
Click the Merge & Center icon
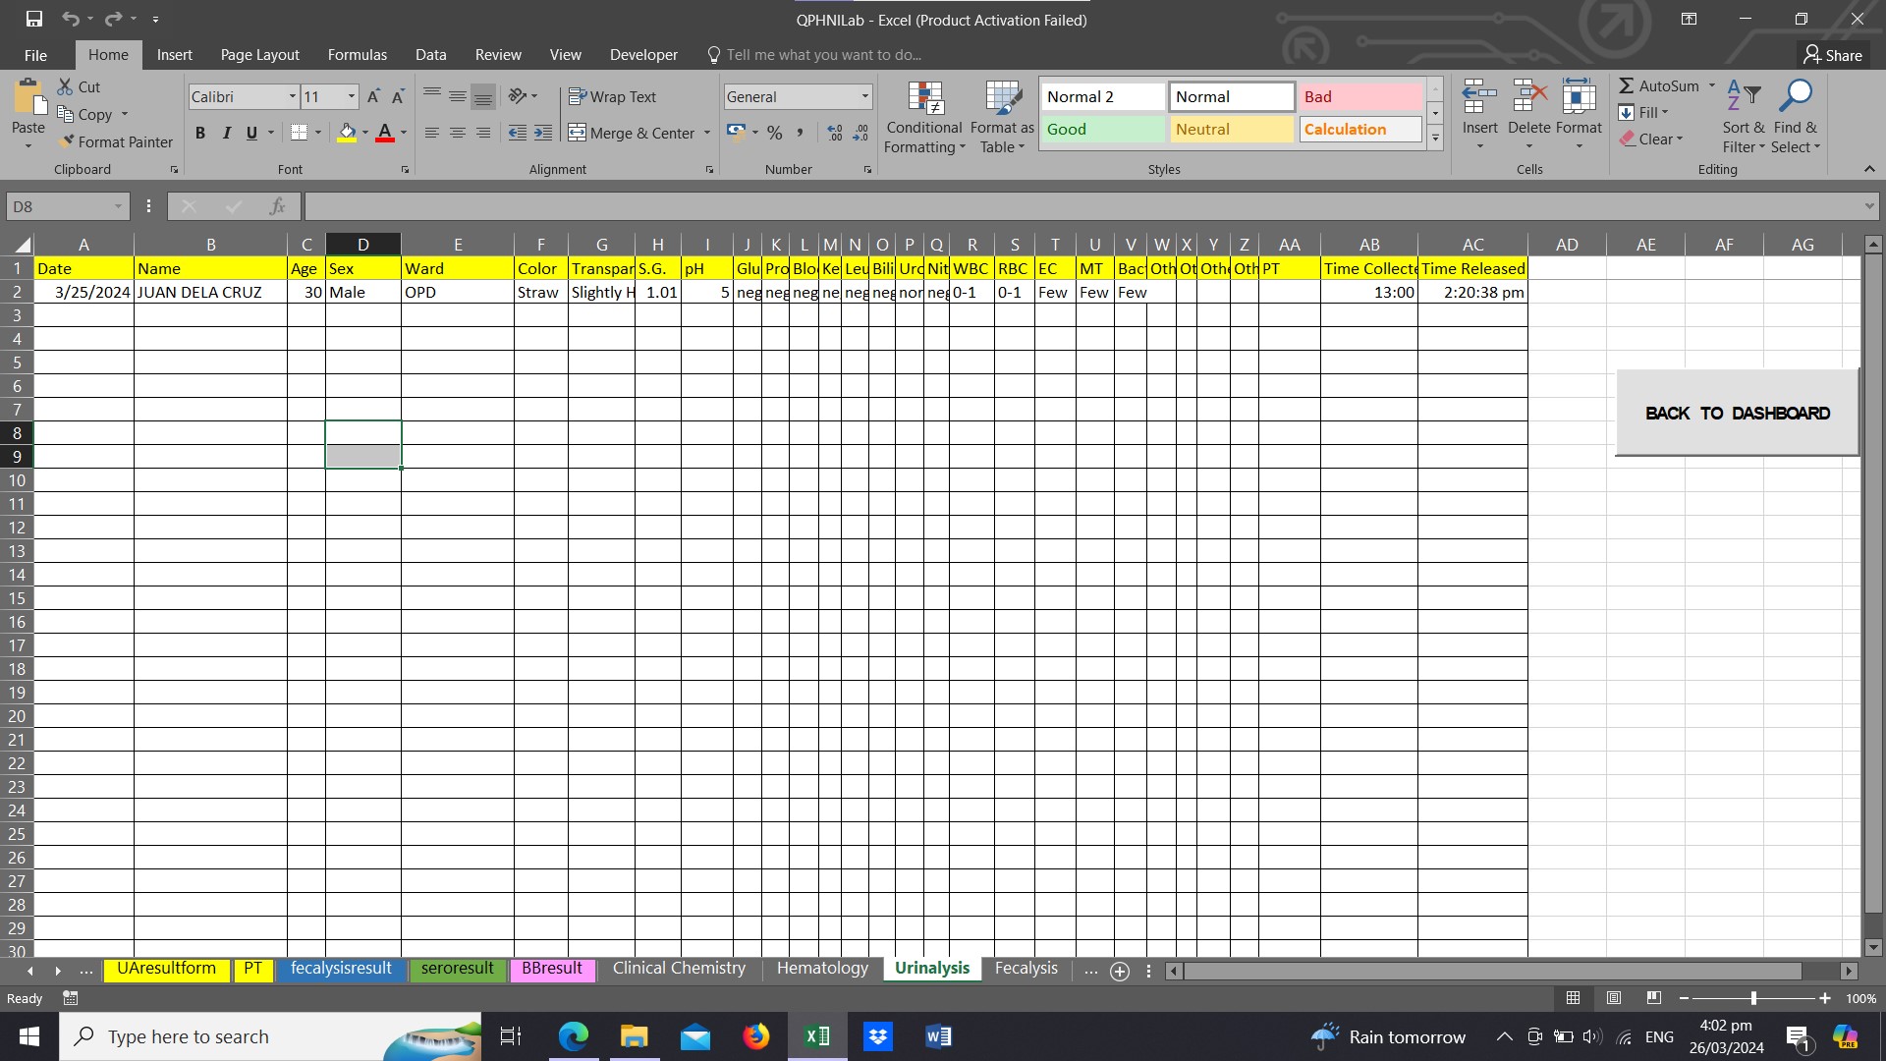(x=578, y=133)
